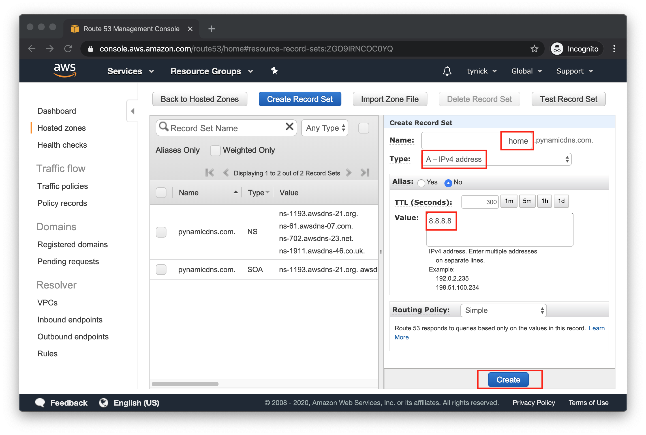Select all records header checkbox
Viewport: 646px width, 435px height.
(x=161, y=193)
